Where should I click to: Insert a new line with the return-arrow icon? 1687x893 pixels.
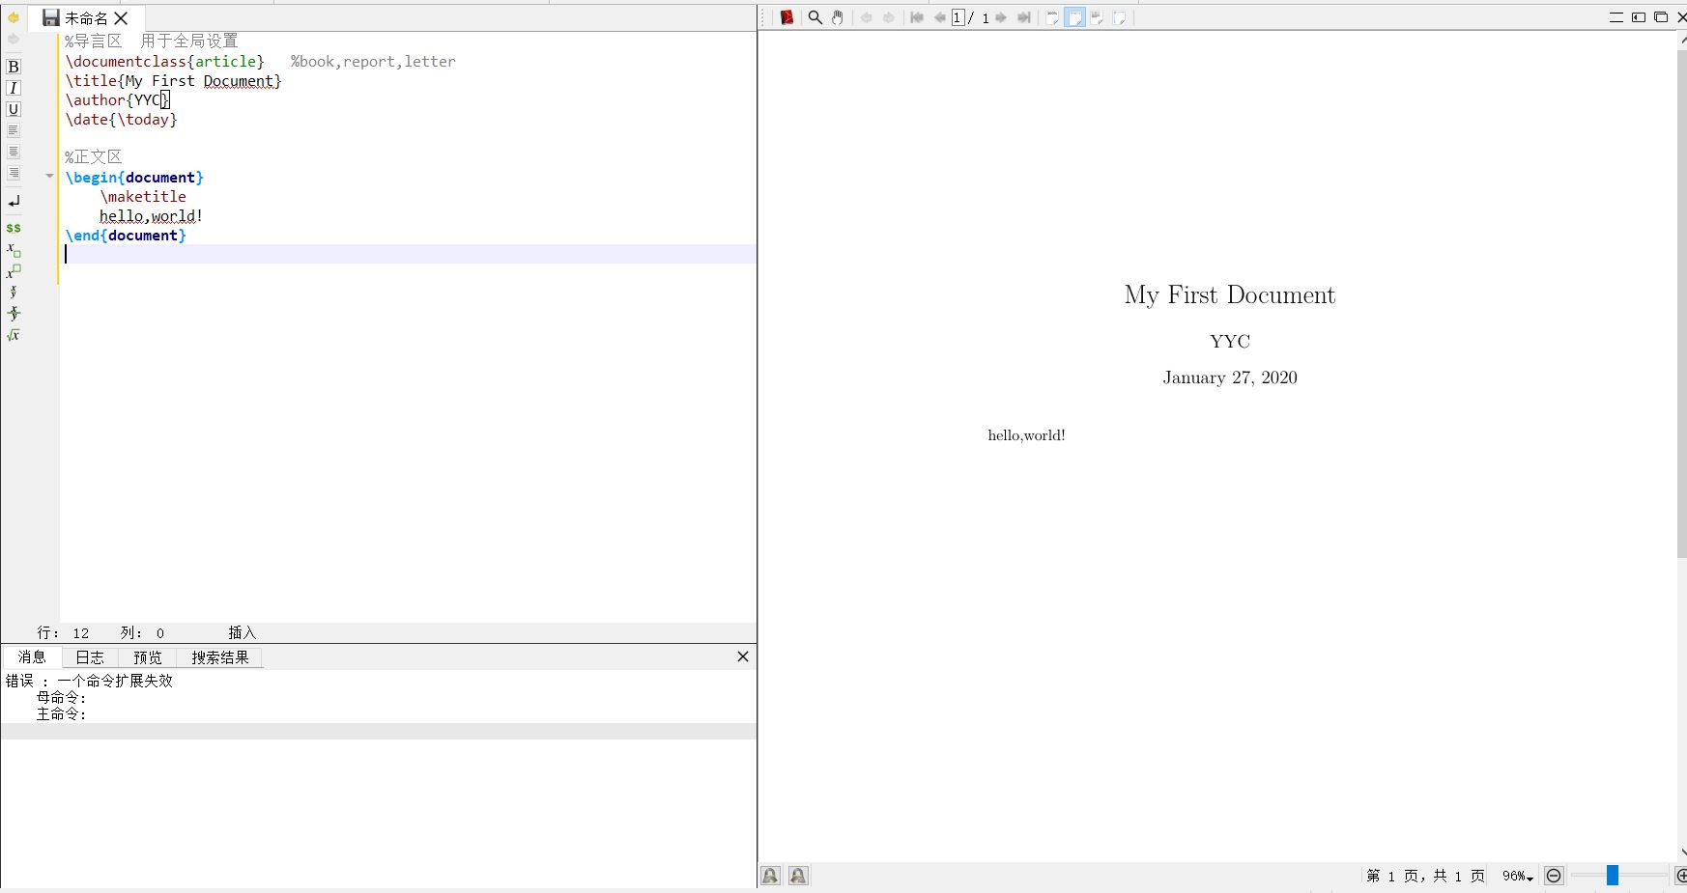point(14,201)
